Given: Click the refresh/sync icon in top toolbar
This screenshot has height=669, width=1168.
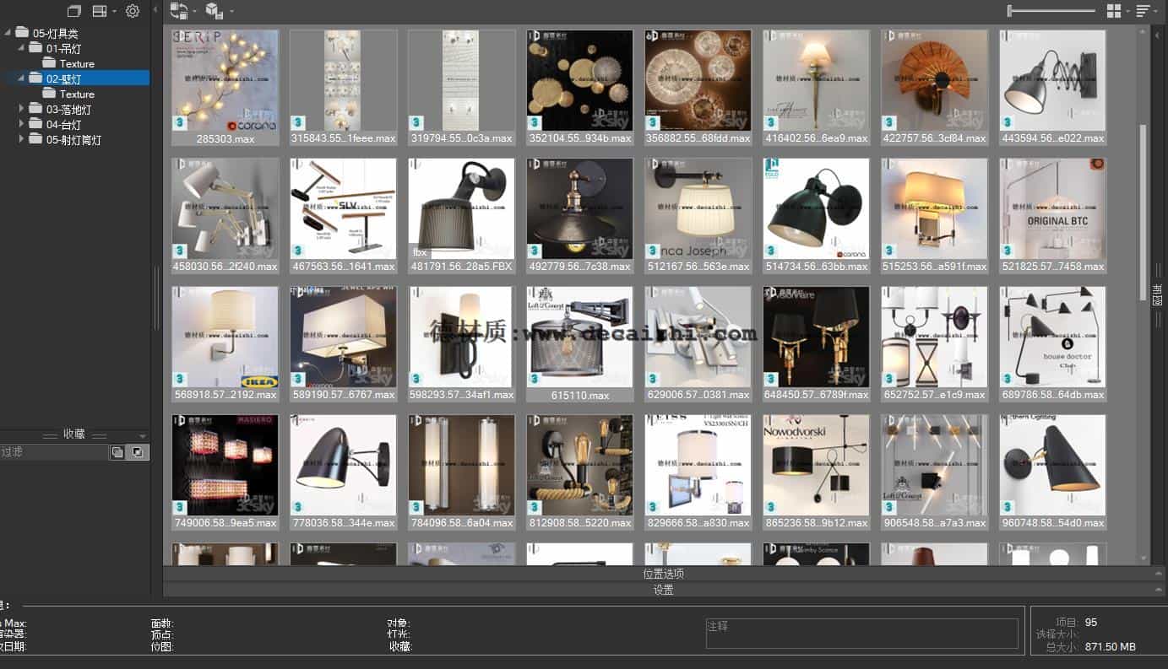Looking at the screenshot, I should click(179, 10).
